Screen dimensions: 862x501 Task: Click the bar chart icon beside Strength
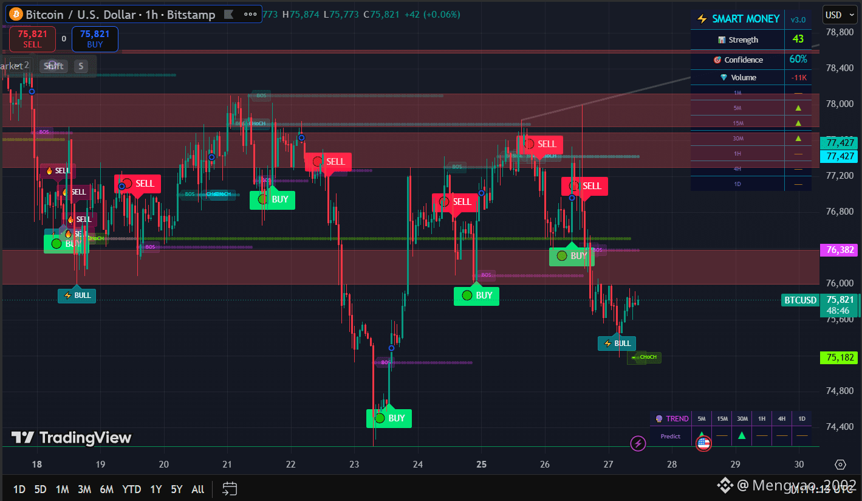[722, 40]
